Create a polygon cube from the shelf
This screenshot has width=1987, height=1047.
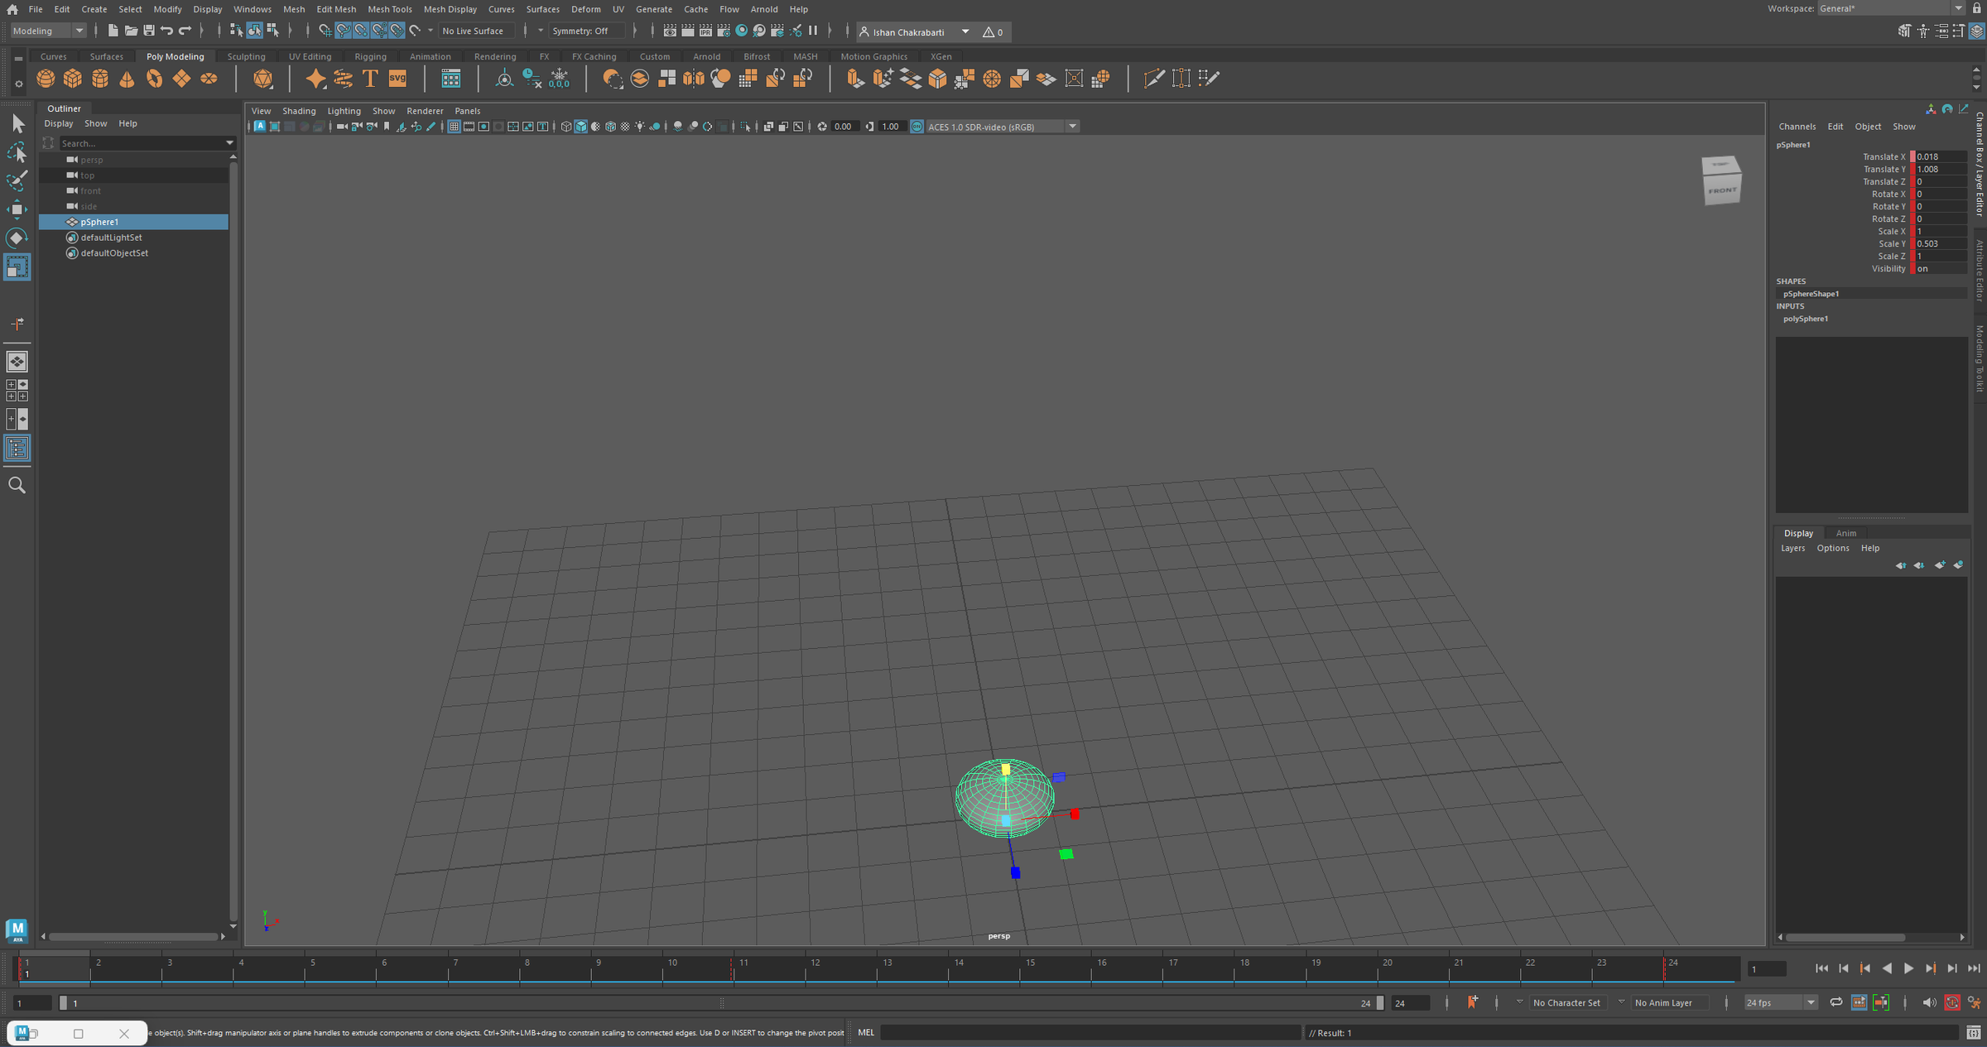(x=73, y=79)
